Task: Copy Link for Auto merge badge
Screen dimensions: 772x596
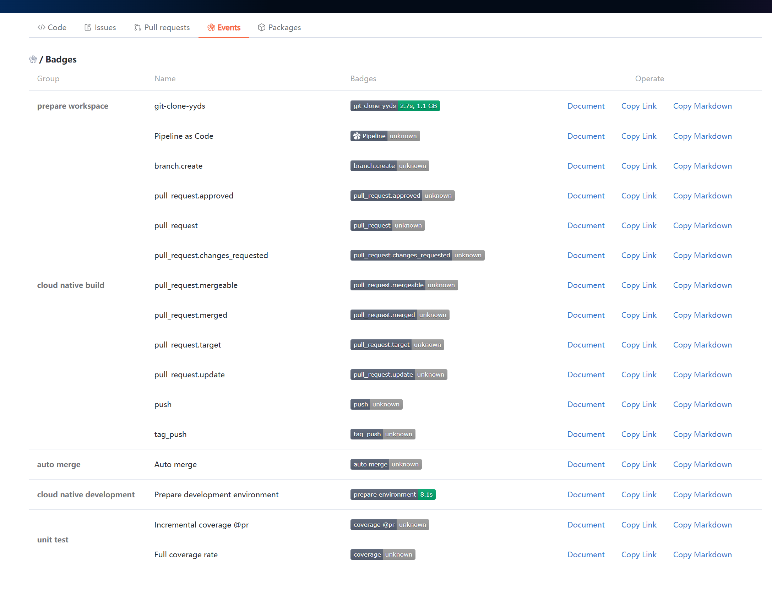Action: tap(638, 464)
